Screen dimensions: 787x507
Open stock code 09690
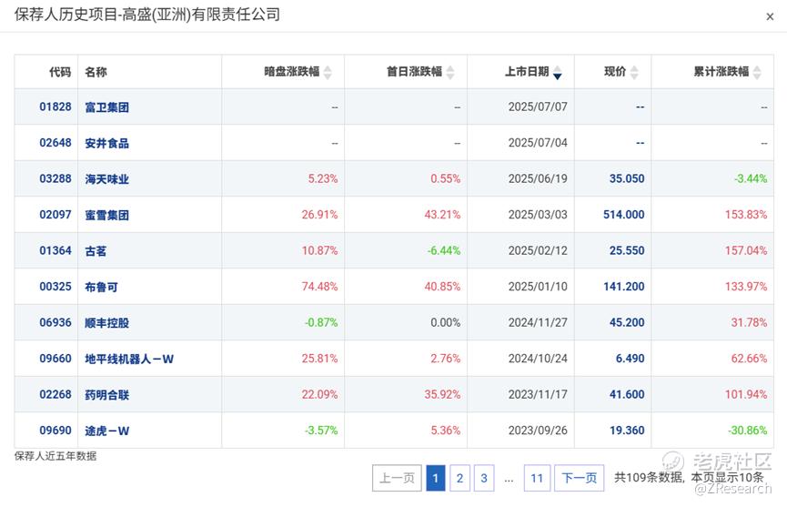(55, 431)
